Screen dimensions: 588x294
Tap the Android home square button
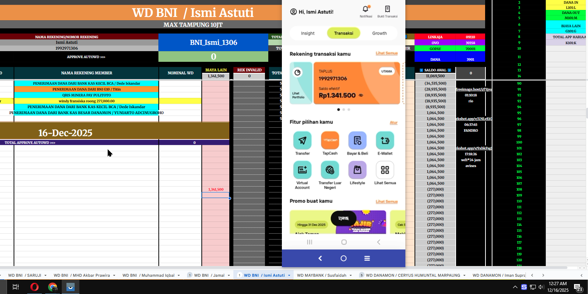(x=344, y=242)
